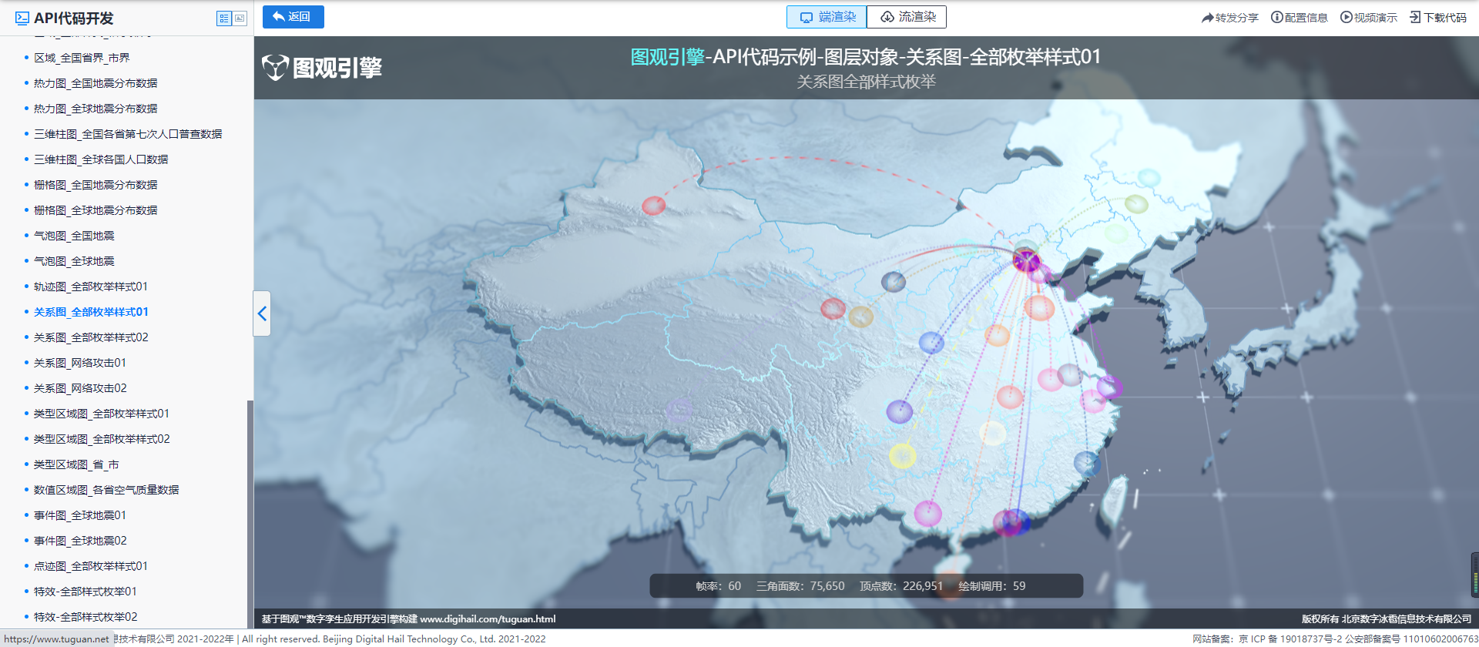The height and width of the screenshot is (647, 1479).
Task: Open 特效-全部样式枚举02 example
Action: click(86, 617)
